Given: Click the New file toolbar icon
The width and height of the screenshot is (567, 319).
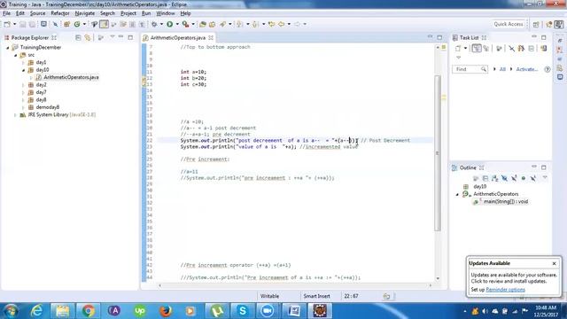Looking at the screenshot, I should tap(7, 24).
